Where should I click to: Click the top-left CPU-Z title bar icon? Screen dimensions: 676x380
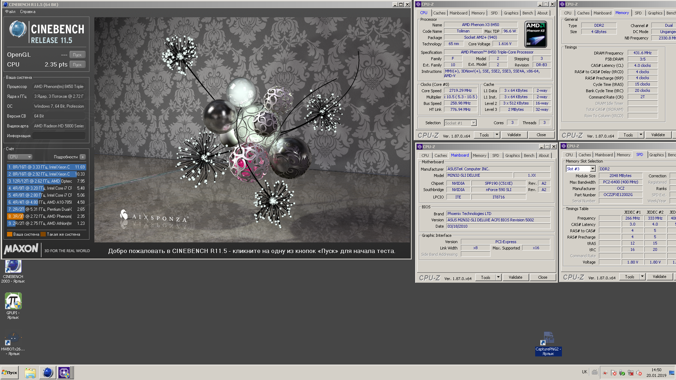(418, 4)
